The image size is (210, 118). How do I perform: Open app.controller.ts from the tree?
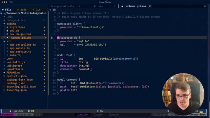pos(23,45)
